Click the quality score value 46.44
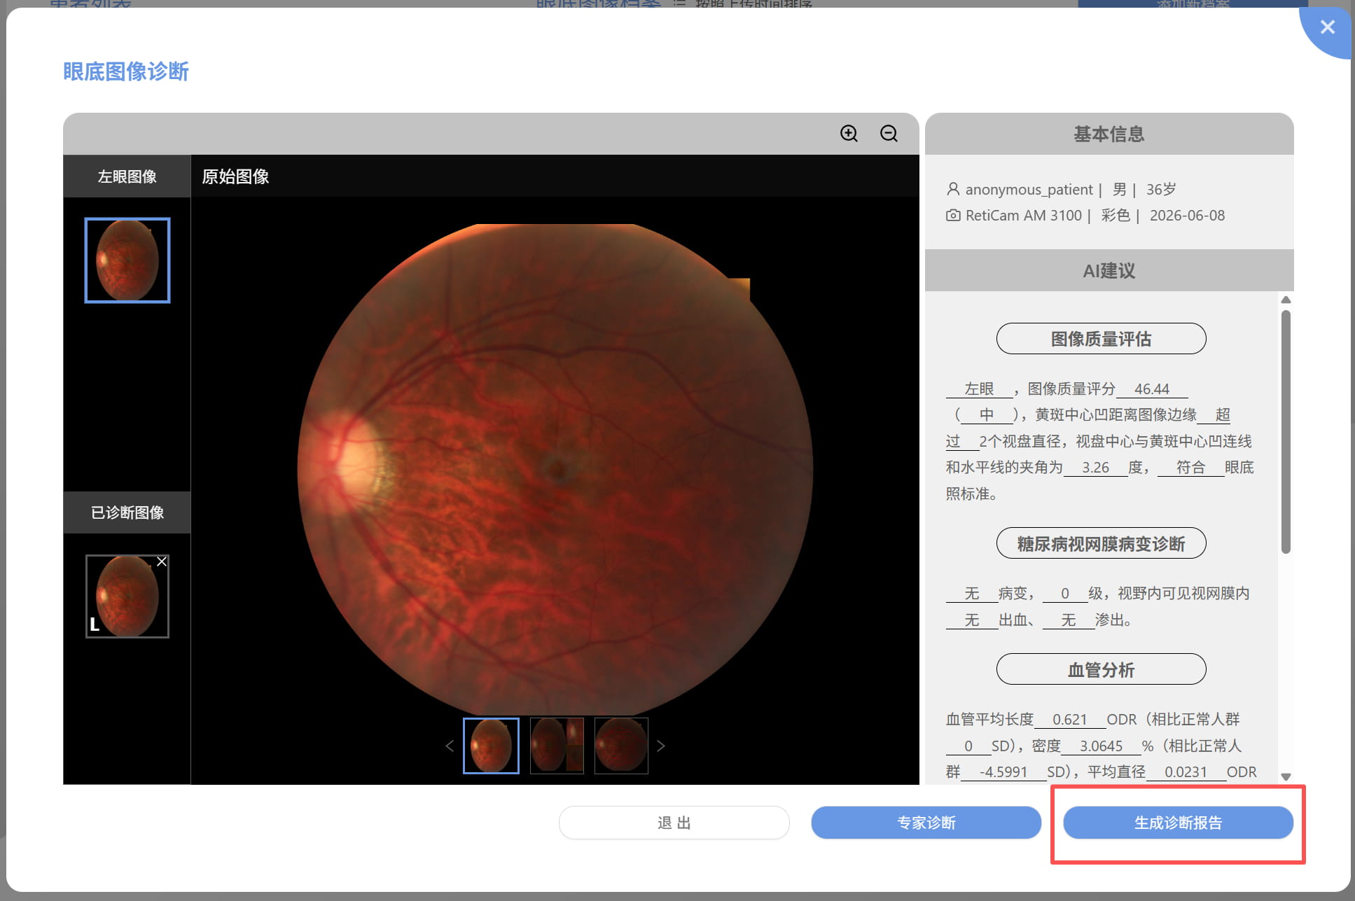 coord(1151,389)
